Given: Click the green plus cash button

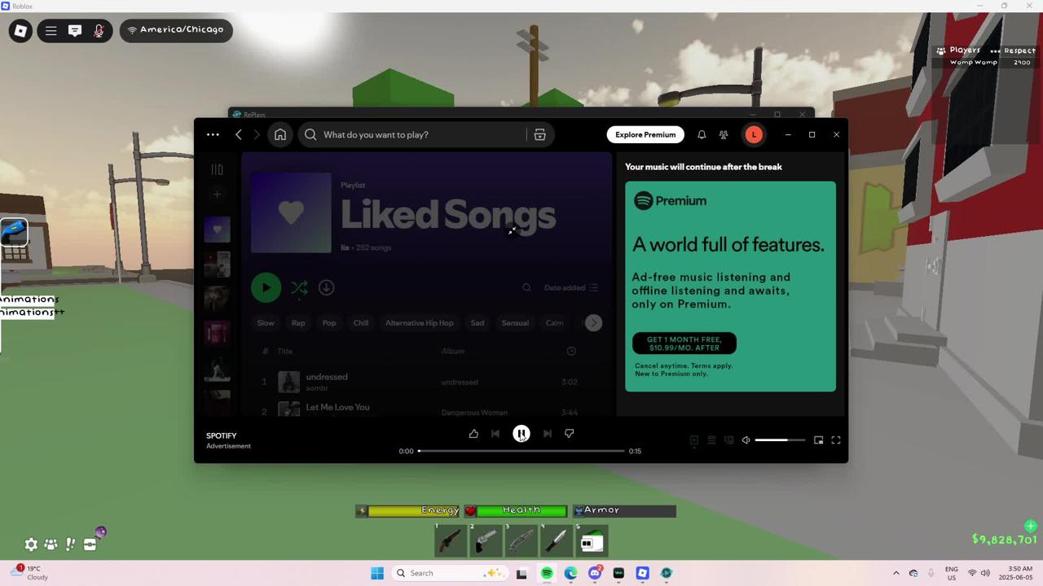Looking at the screenshot, I should pos(1031,527).
